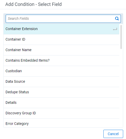Screen dimensions: 126x139
Task: Click the field list scrollbar thumb
Action: (x=121, y=37)
